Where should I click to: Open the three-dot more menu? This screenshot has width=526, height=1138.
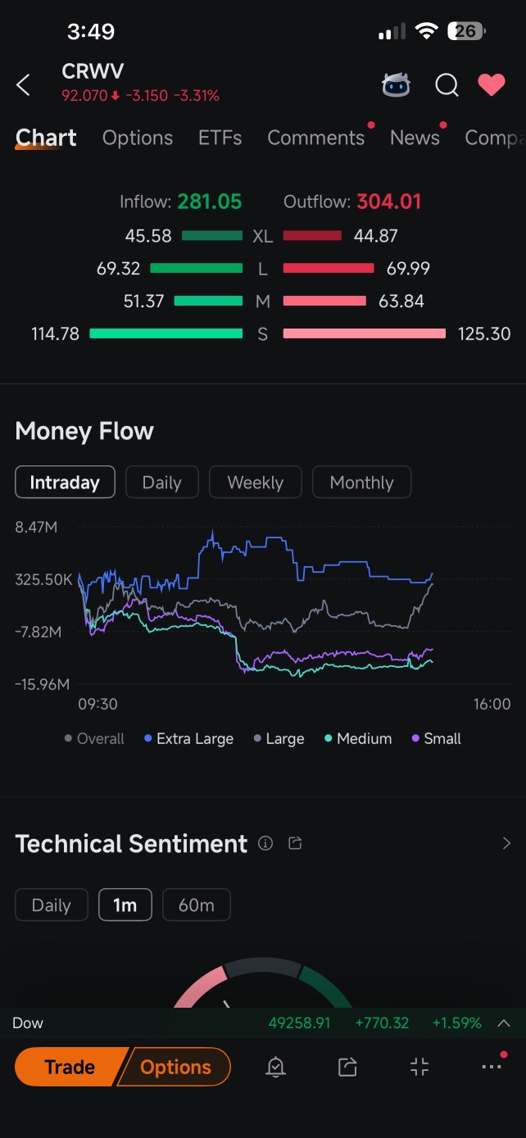click(x=492, y=1067)
